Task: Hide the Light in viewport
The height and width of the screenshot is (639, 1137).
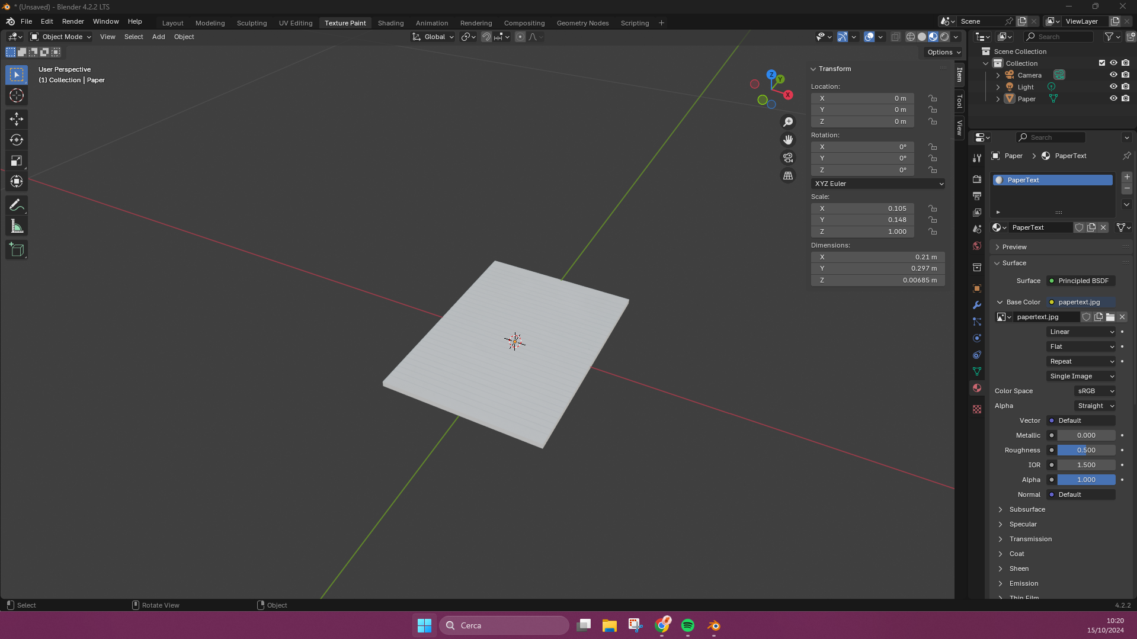Action: point(1113,87)
